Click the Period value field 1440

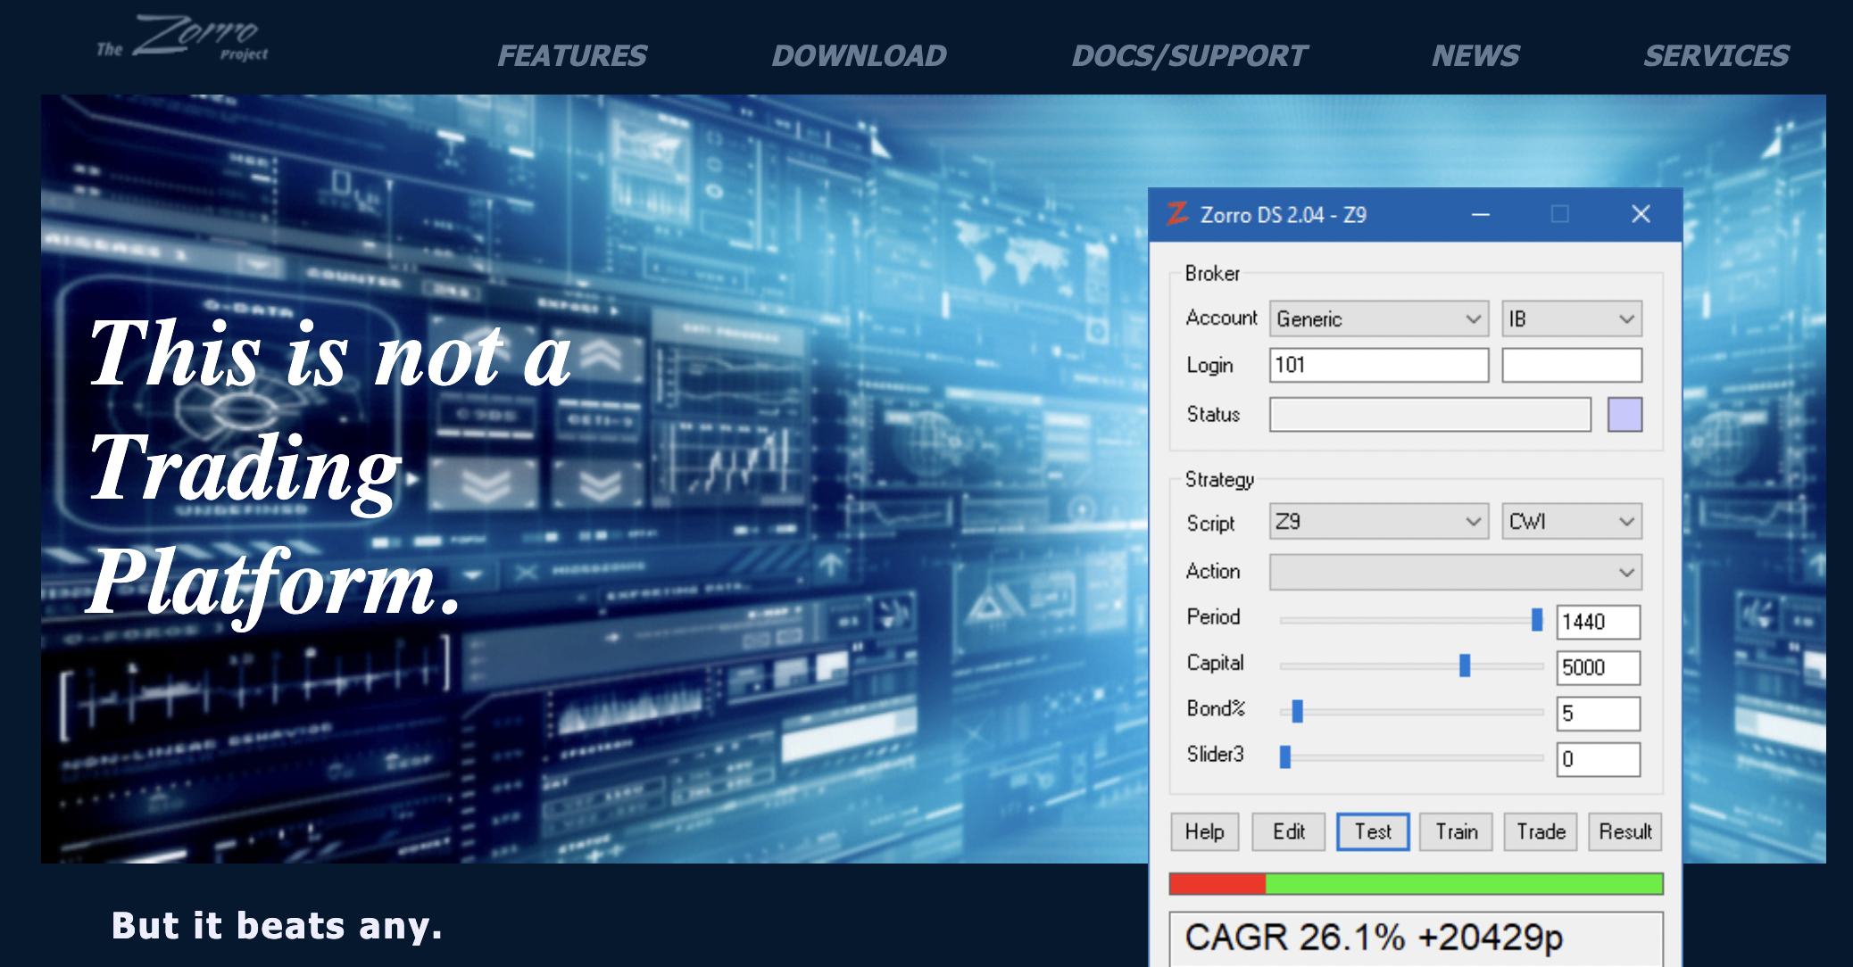pyautogui.click(x=1598, y=622)
